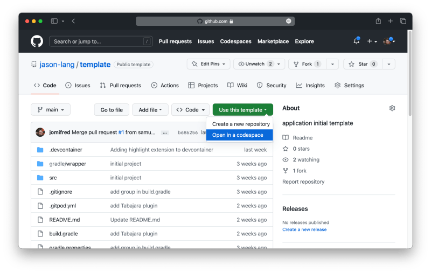Open the build.gradle file
Viewport: 431px width, 273px height.
[x=64, y=234]
